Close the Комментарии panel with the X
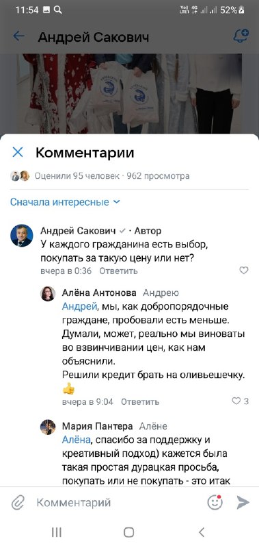The height and width of the screenshot is (548, 259). [18, 152]
